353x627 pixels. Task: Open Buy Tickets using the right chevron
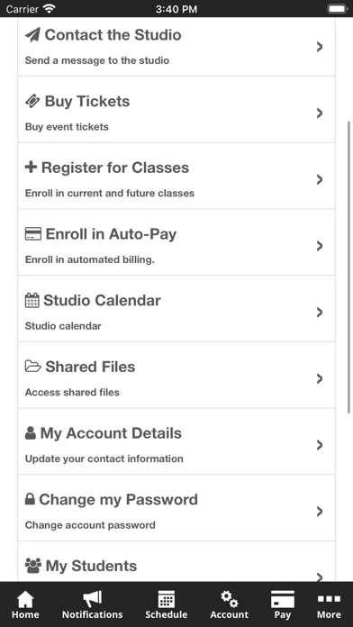(319, 114)
